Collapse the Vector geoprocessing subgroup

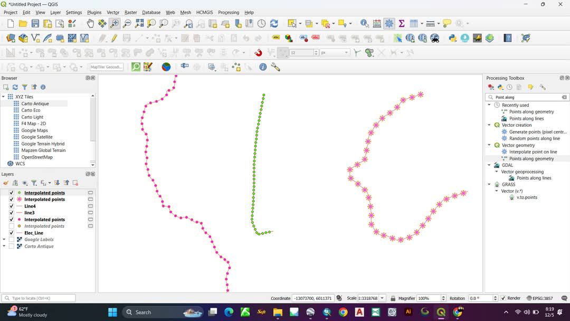(497, 172)
